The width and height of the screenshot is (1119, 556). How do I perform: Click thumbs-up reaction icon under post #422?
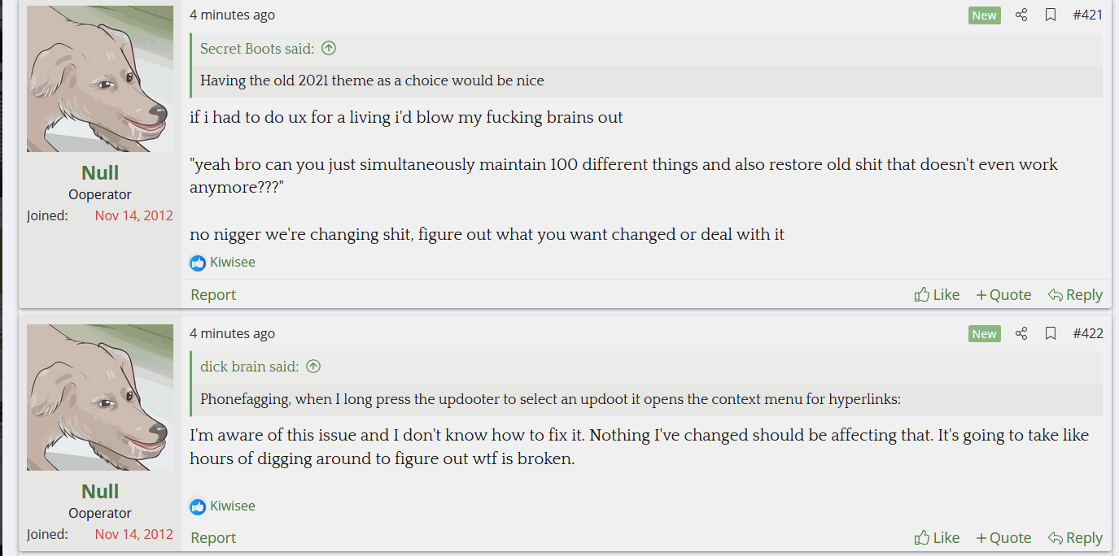click(x=198, y=506)
